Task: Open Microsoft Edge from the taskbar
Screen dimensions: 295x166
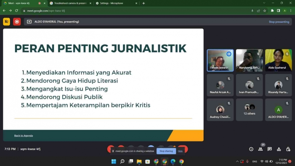Action: 173,161
